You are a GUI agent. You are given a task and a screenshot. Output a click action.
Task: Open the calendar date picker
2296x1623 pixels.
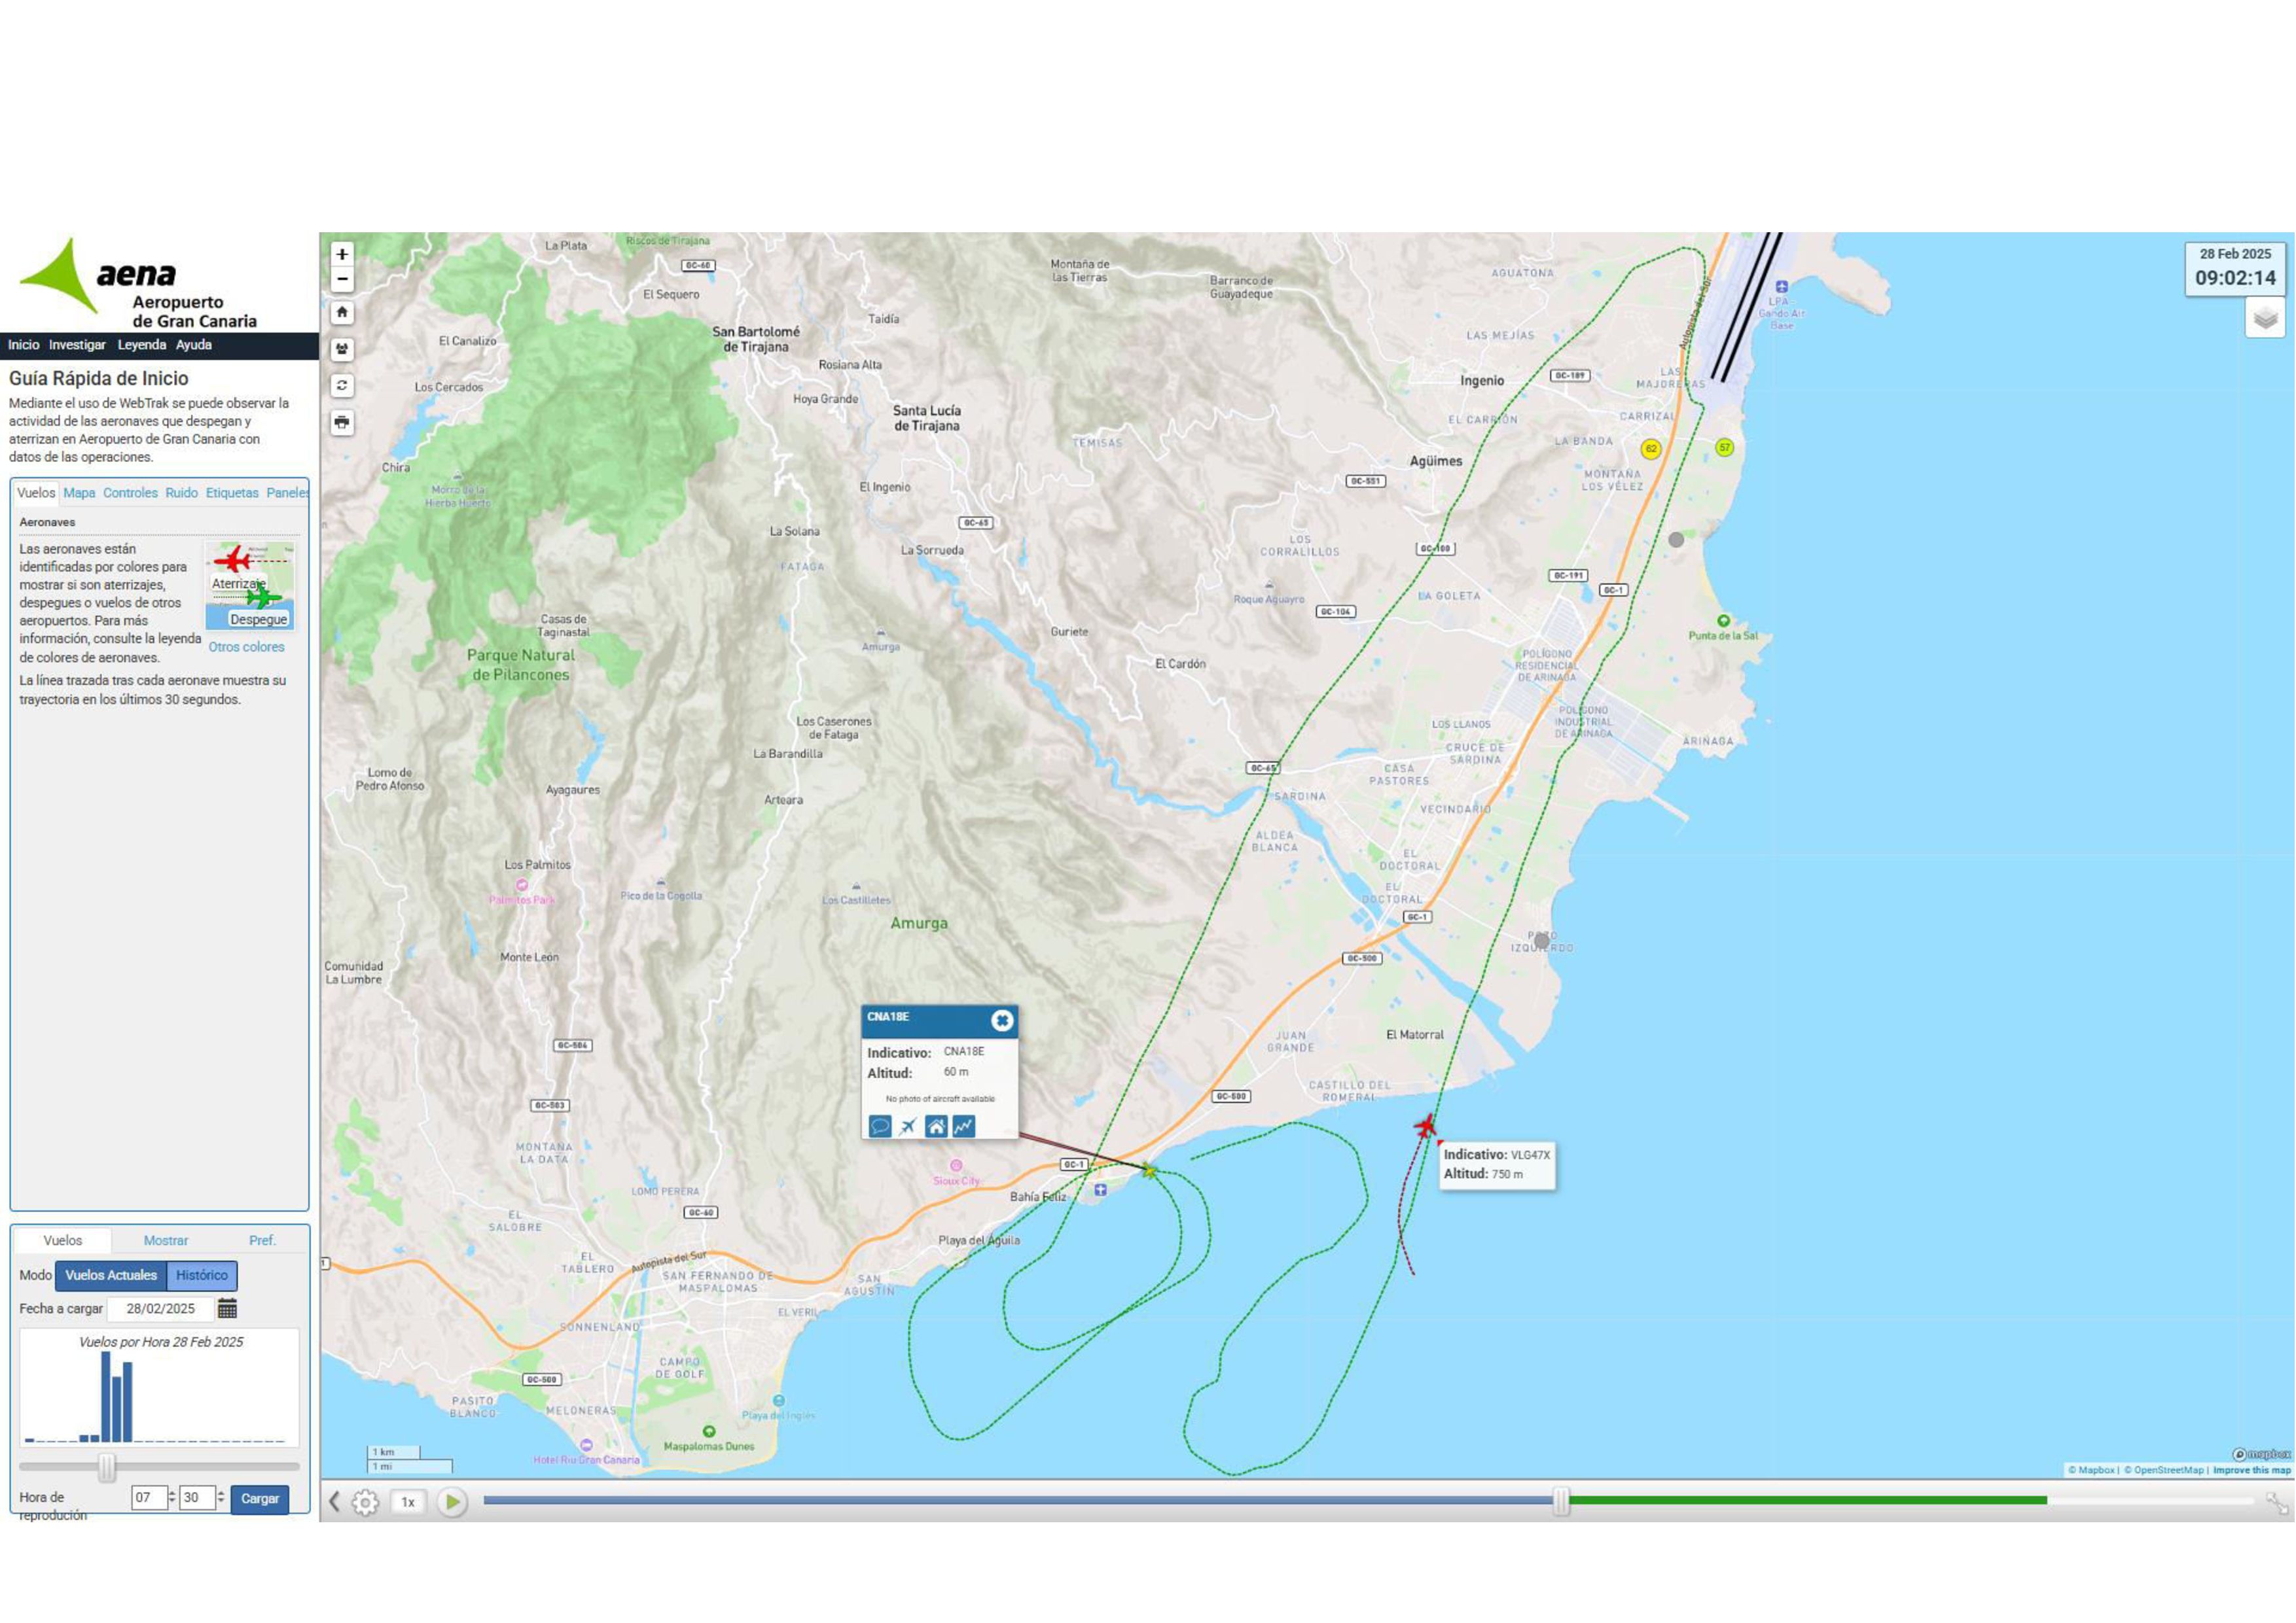pyautogui.click(x=227, y=1308)
